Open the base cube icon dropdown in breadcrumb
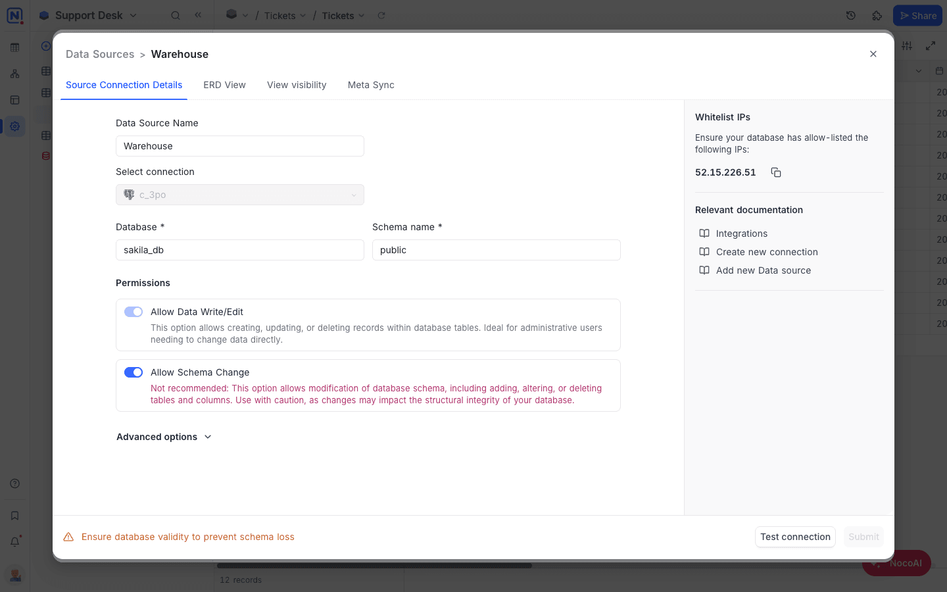 coord(237,14)
